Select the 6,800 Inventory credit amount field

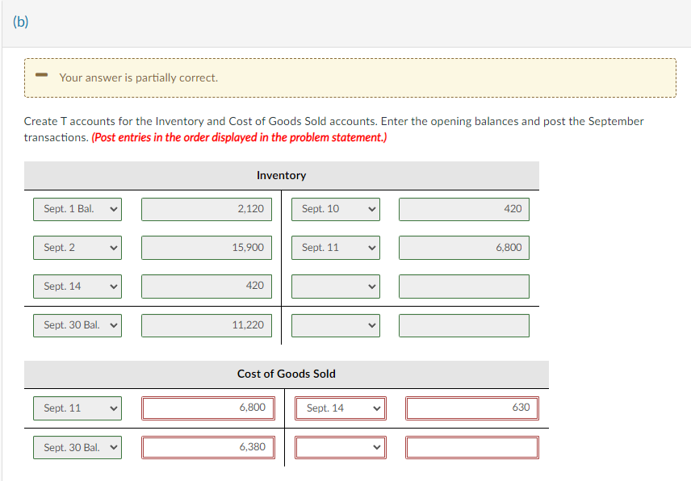[463, 247]
